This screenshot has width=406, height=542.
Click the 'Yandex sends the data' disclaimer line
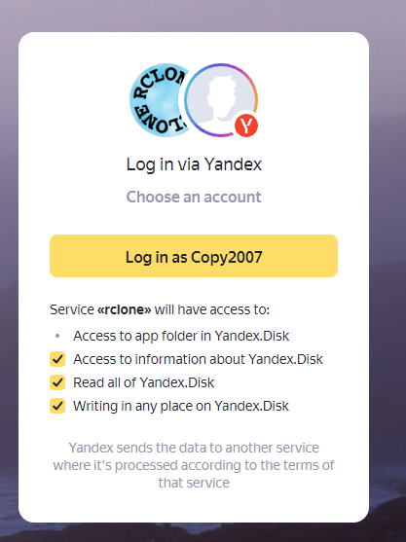(194, 448)
